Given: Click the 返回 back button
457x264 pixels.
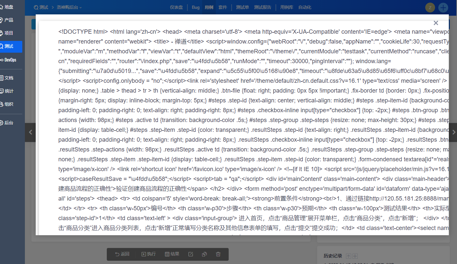Looking at the screenshot, I should pyautogui.click(x=122, y=254).
